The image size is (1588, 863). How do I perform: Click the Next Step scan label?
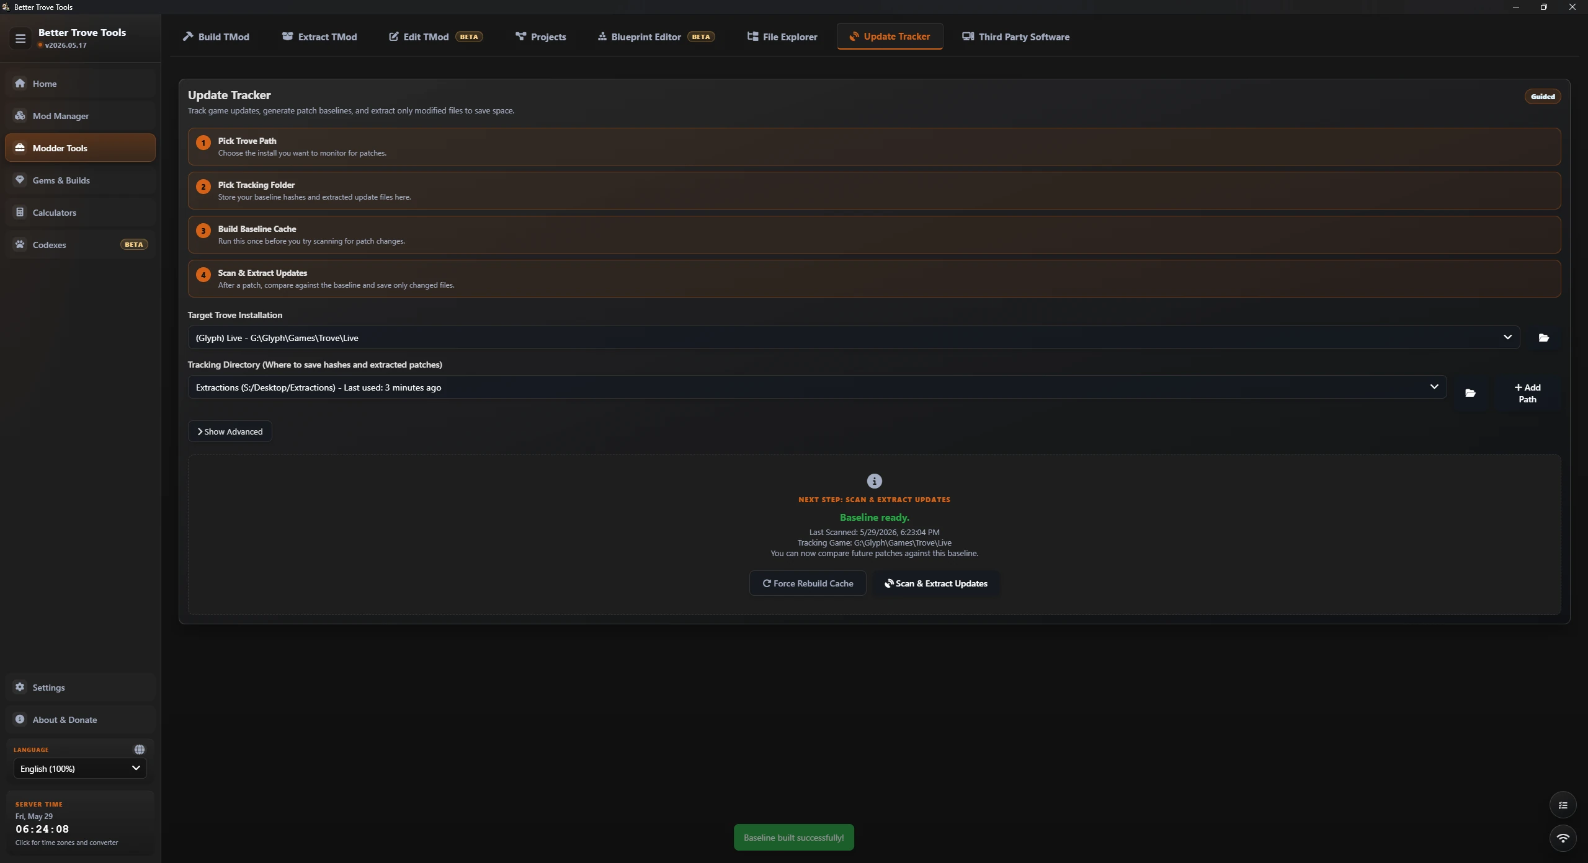tap(874, 500)
